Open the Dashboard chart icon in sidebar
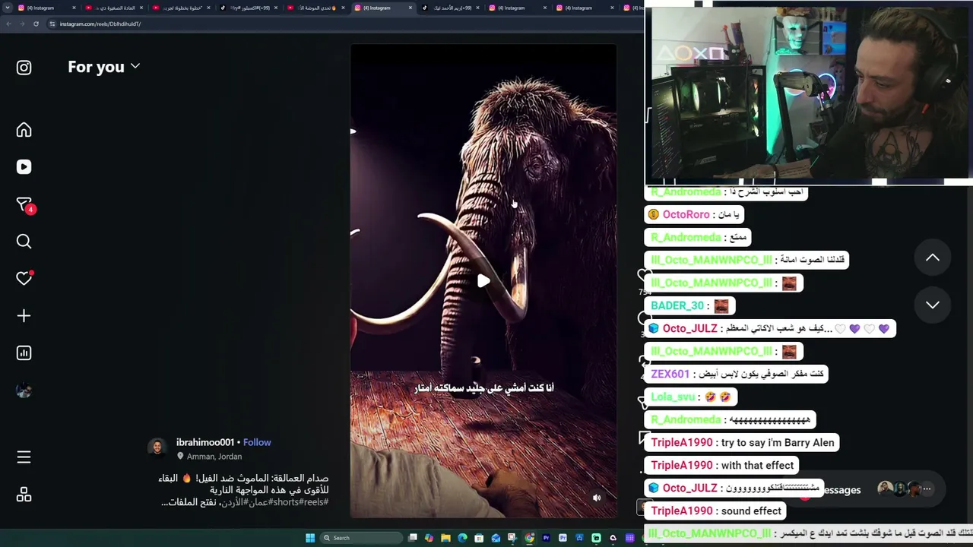The image size is (973, 547). [24, 353]
